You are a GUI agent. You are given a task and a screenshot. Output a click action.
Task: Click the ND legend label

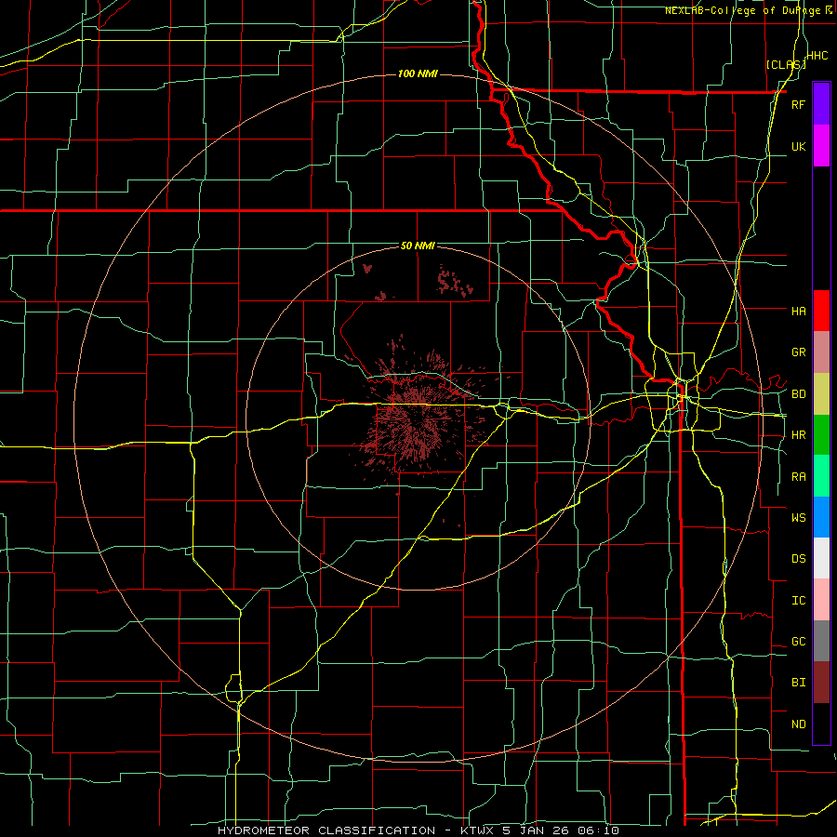coord(798,724)
